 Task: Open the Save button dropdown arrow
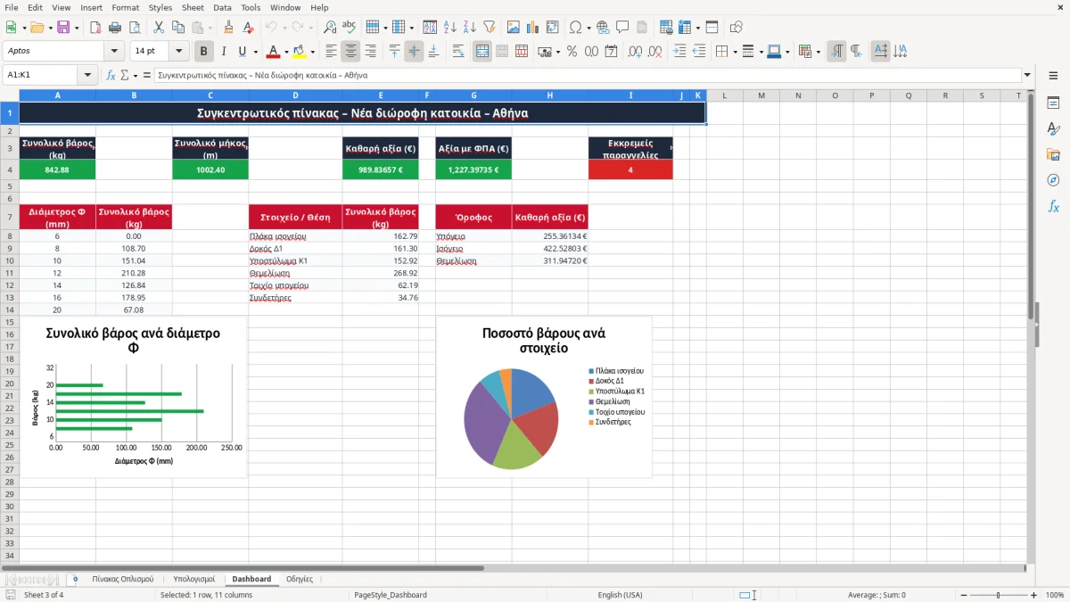[76, 28]
